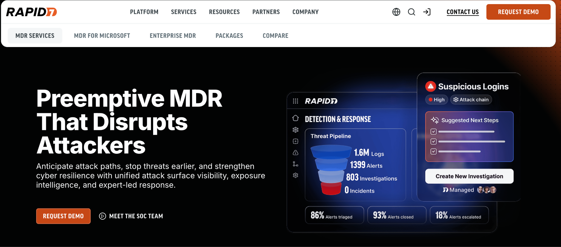Open the Platform menu
561x247 pixels.
144,12
